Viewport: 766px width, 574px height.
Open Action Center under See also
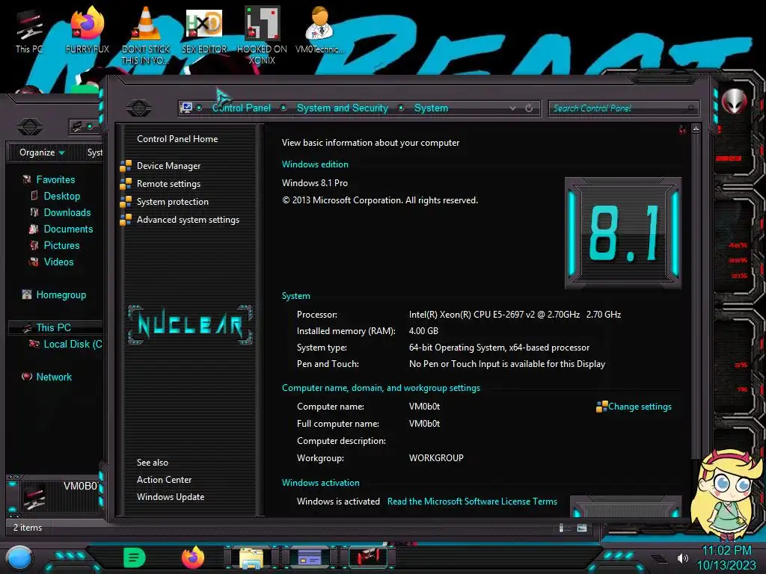click(164, 480)
